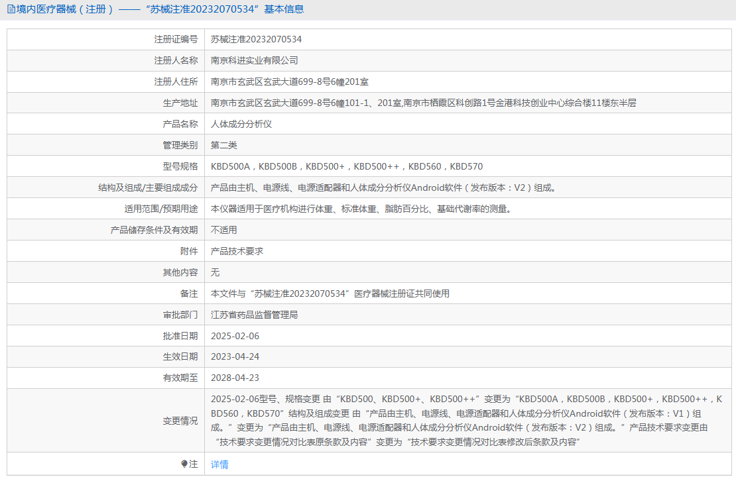Click expiry date 2028-04-23

(x=235, y=378)
